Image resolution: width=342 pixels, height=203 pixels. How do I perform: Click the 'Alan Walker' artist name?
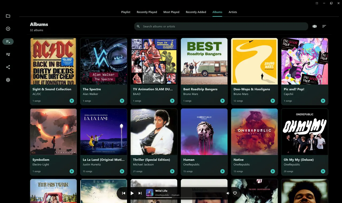point(90,94)
